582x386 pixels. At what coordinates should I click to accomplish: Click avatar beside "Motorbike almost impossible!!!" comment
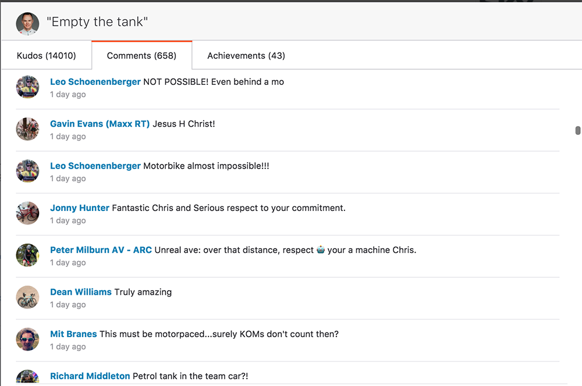[x=27, y=171]
